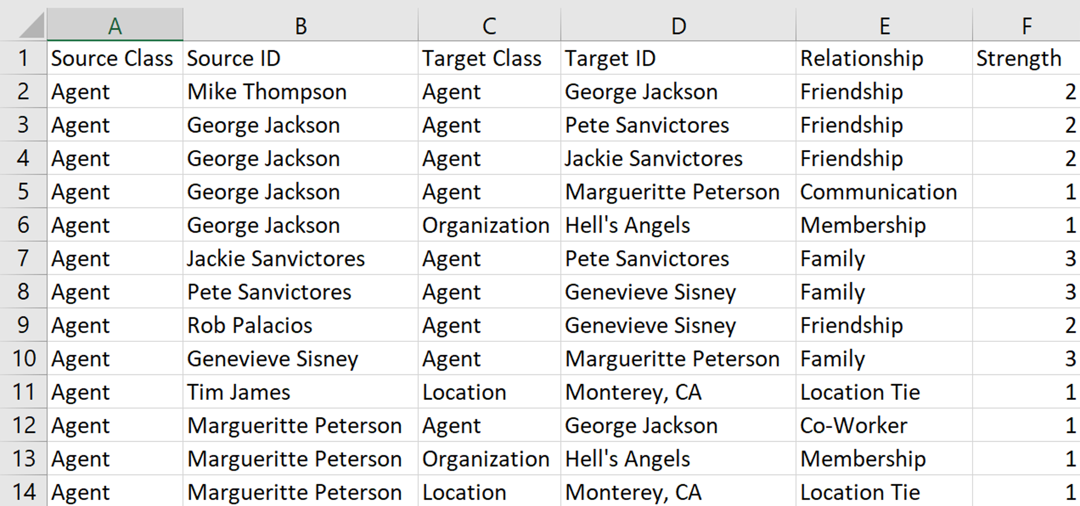Select the column C header
The height and width of the screenshot is (506, 1080).
(x=489, y=26)
